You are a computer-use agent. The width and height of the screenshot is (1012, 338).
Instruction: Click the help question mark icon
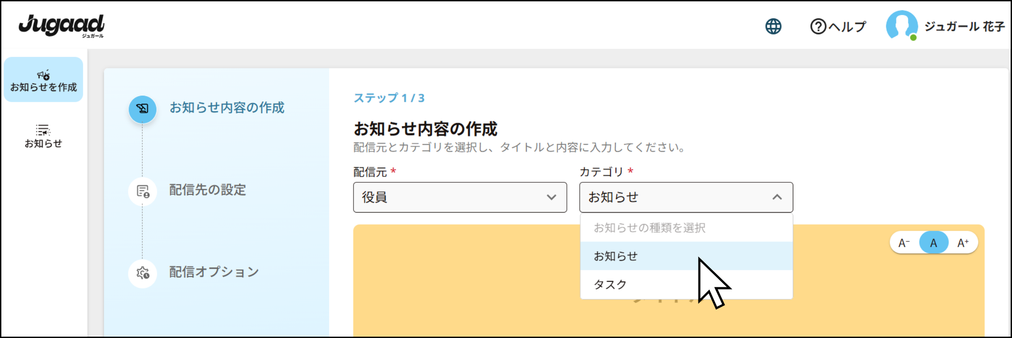point(818,27)
